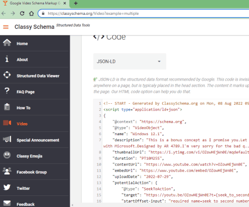Click the How To clipboard icon
This screenshot has height=207, width=249.
[7, 107]
